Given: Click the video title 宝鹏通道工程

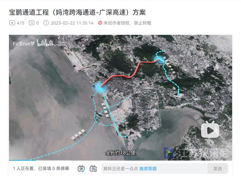Looking at the screenshot, I should point(29,12).
